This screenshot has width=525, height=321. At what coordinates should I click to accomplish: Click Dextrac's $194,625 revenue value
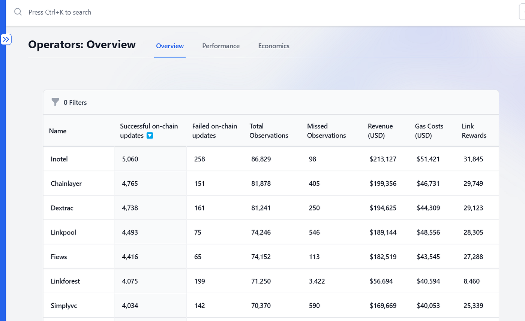tap(383, 208)
